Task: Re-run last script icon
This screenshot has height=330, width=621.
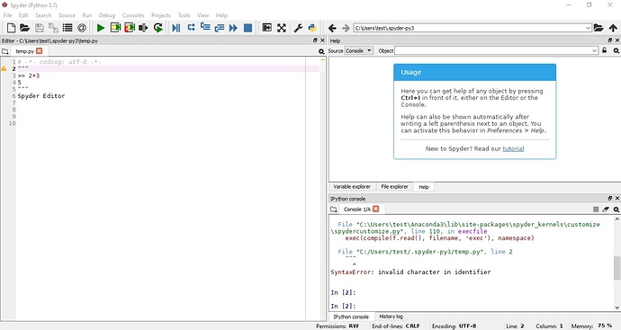Action: click(158, 28)
